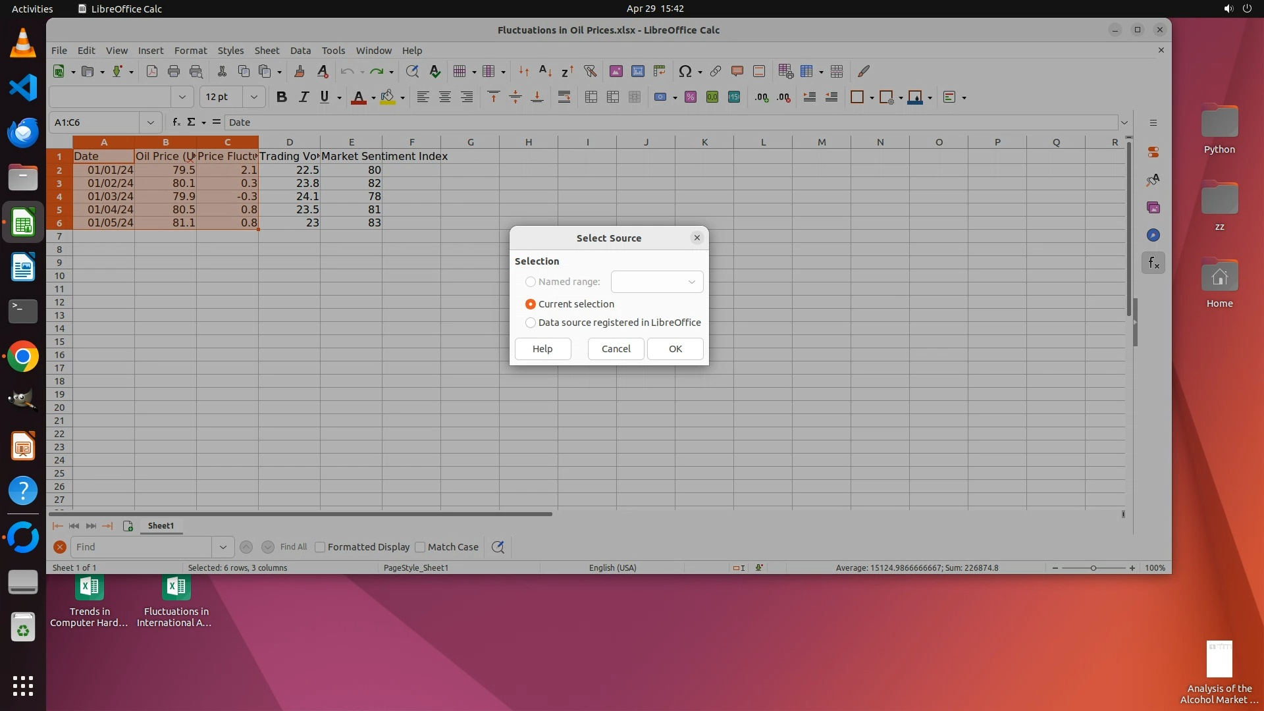Click the Insert Special Character omega icon
The image size is (1264, 711).
click(x=685, y=71)
